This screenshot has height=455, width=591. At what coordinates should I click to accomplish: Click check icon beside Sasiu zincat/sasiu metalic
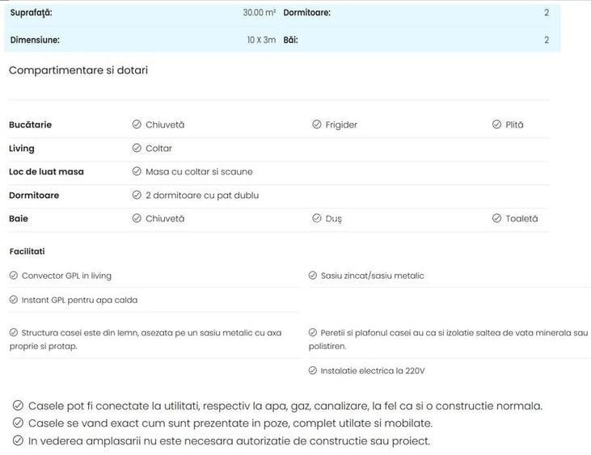tap(313, 276)
